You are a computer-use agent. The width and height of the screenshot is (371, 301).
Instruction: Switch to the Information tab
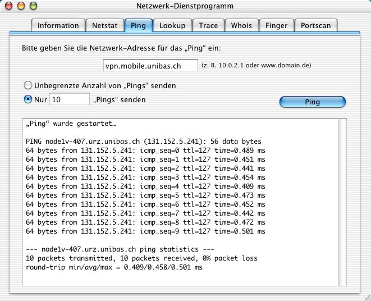[58, 25]
